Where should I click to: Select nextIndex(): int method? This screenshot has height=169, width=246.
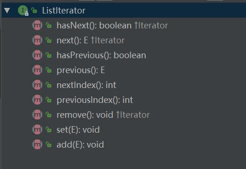(86, 85)
